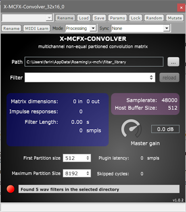Click the Save preset button
This screenshot has width=186, height=212.
pyautogui.click(x=99, y=18)
